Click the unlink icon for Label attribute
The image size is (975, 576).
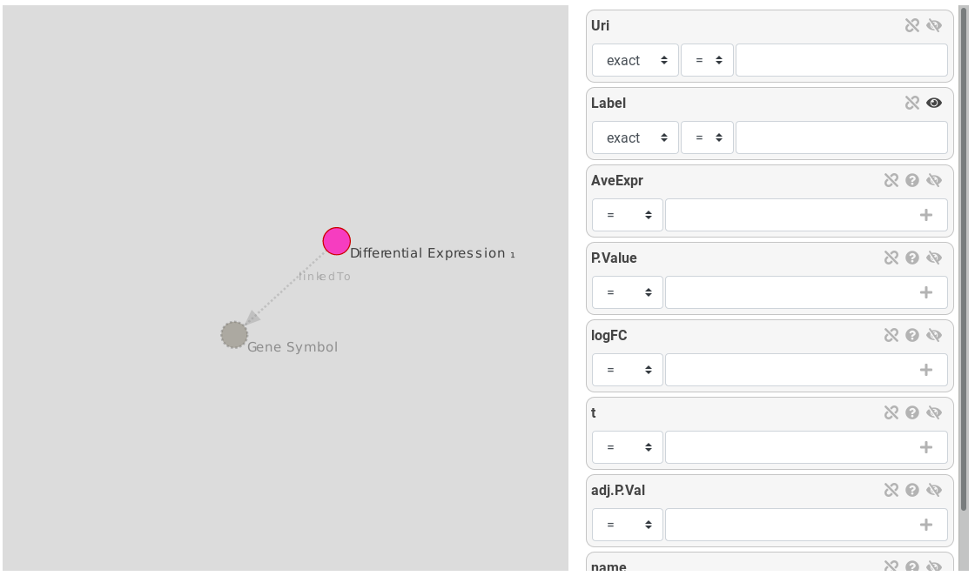pos(911,104)
